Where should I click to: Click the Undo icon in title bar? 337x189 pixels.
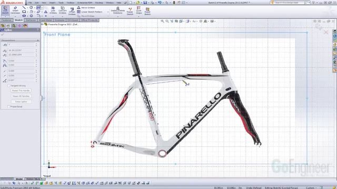click(x=160, y=3)
